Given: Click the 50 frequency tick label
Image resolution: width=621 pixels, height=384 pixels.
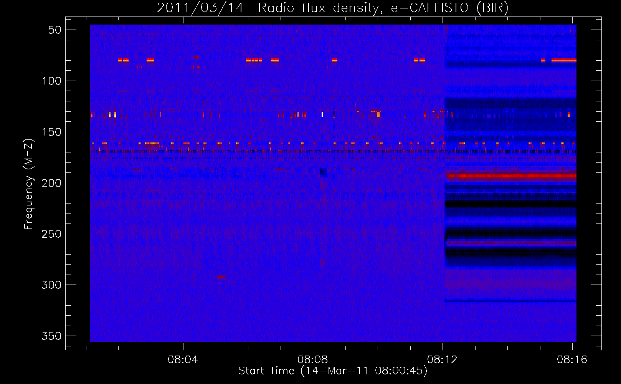Looking at the screenshot, I should (55, 30).
